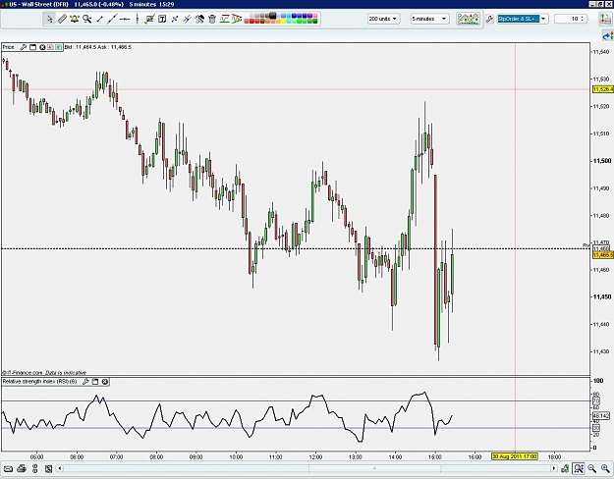Open the indicators chart button
Image resolution: width=614 pixels, height=479 pixels.
(x=468, y=19)
